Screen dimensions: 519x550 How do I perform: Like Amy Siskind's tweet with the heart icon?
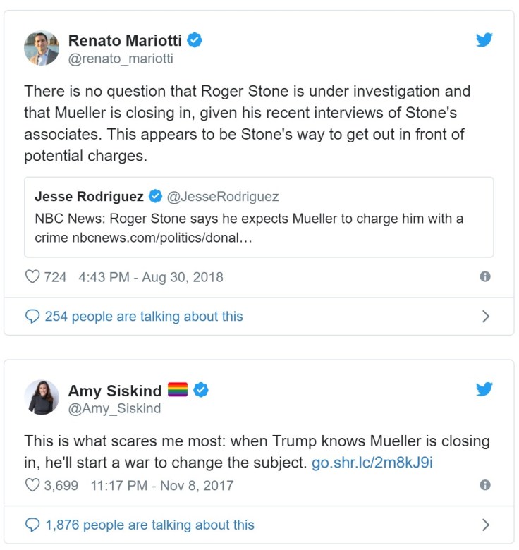(32, 485)
